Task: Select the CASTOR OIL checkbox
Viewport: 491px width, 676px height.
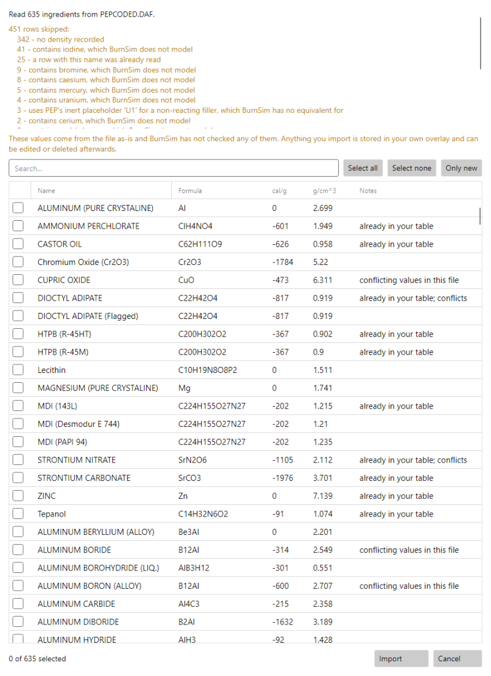Action: (18, 244)
